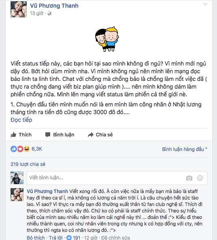The height and width of the screenshot is (240, 217).
Task: Click the Thích thumbs-up icon
Action: [13, 135]
